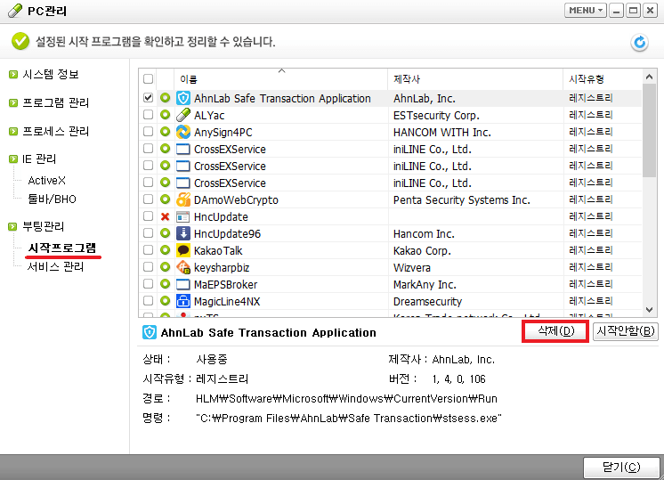Click 'HANCOM WITH Inc.' manufacturer cell

pyautogui.click(x=442, y=132)
